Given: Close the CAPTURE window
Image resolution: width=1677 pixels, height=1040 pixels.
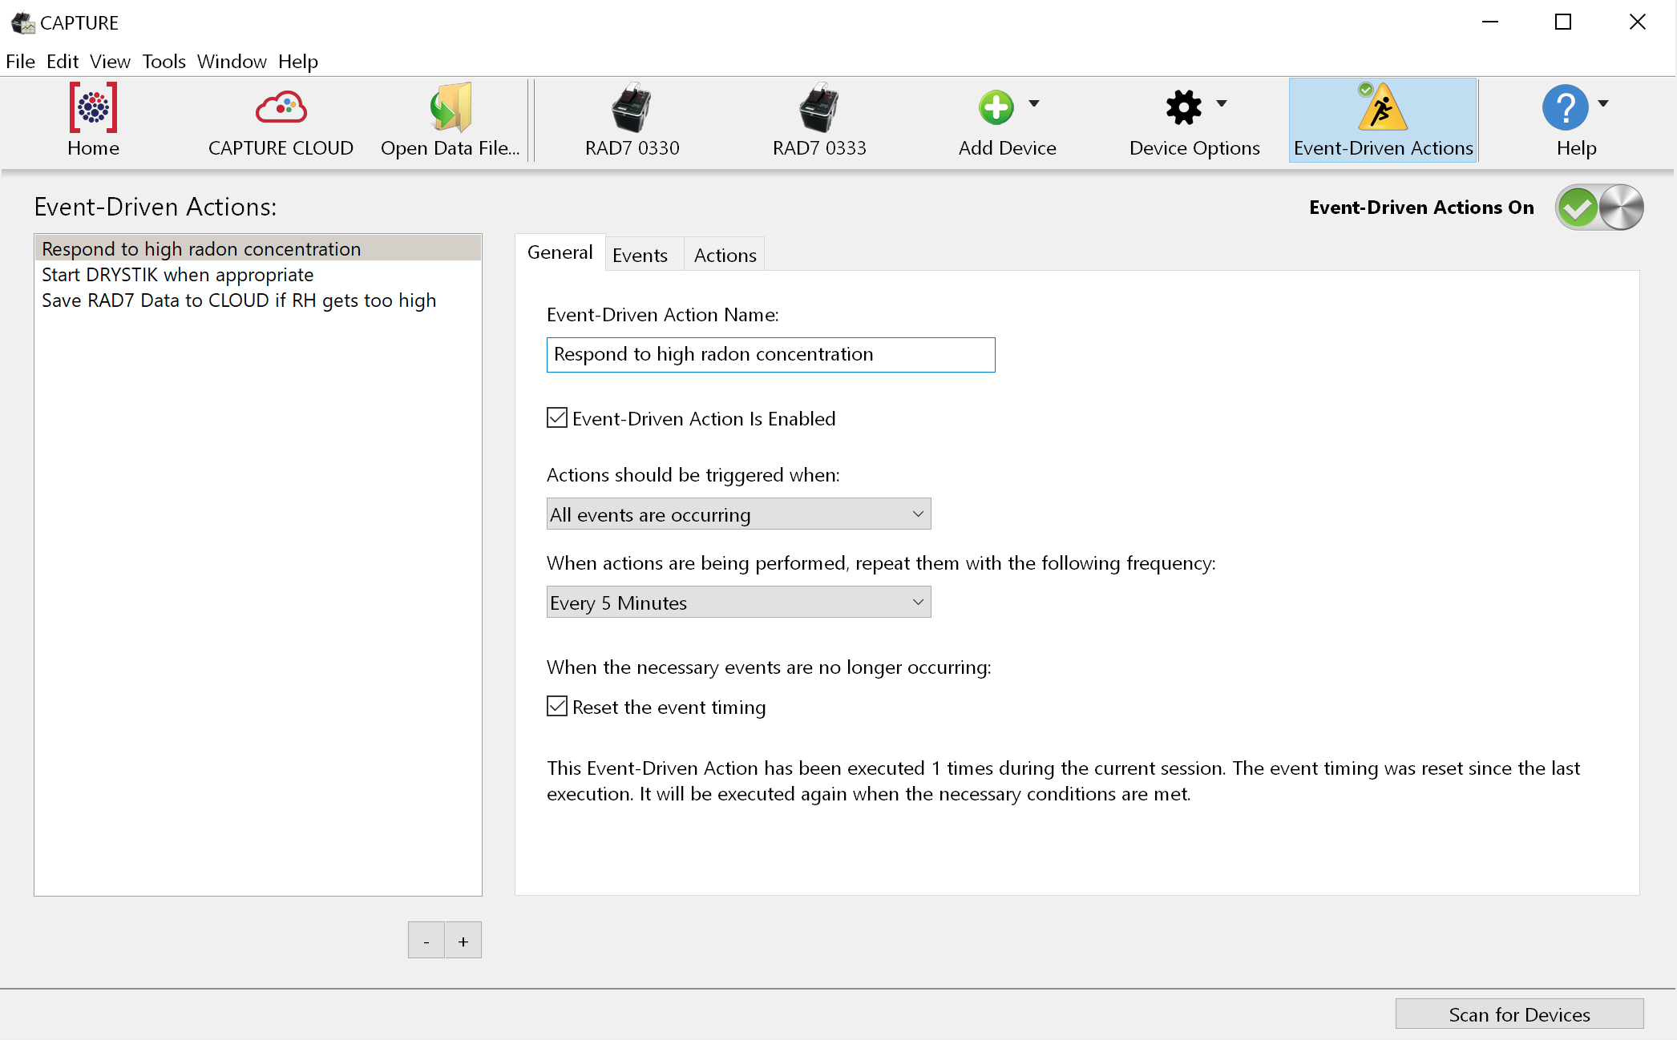Looking at the screenshot, I should (x=1637, y=22).
